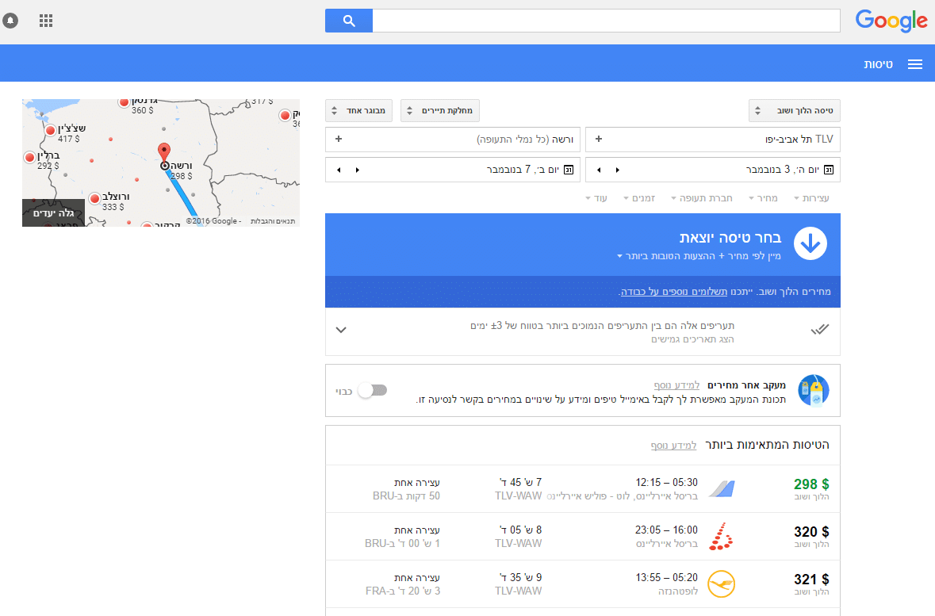Click the ורוצלב 333 $ map marker
935x616 pixels.
(94, 198)
